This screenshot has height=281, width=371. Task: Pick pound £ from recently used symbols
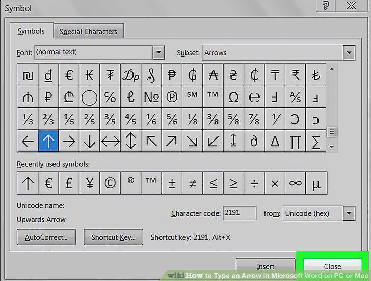(69, 183)
